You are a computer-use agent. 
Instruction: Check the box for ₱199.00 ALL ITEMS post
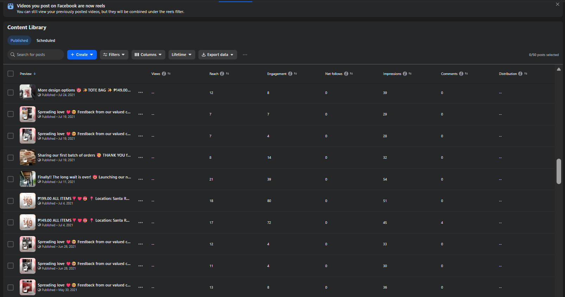click(11, 201)
